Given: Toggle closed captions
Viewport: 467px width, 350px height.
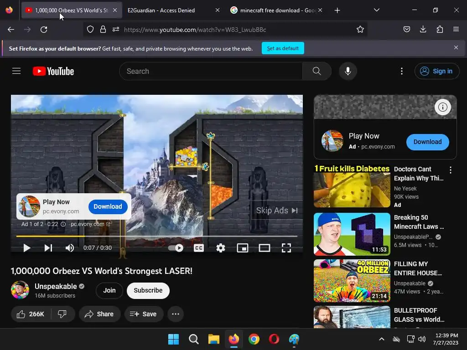Looking at the screenshot, I should [x=199, y=248].
